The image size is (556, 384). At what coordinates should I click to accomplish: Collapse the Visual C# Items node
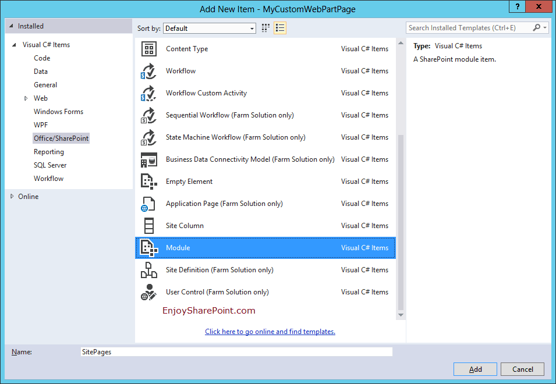(15, 44)
